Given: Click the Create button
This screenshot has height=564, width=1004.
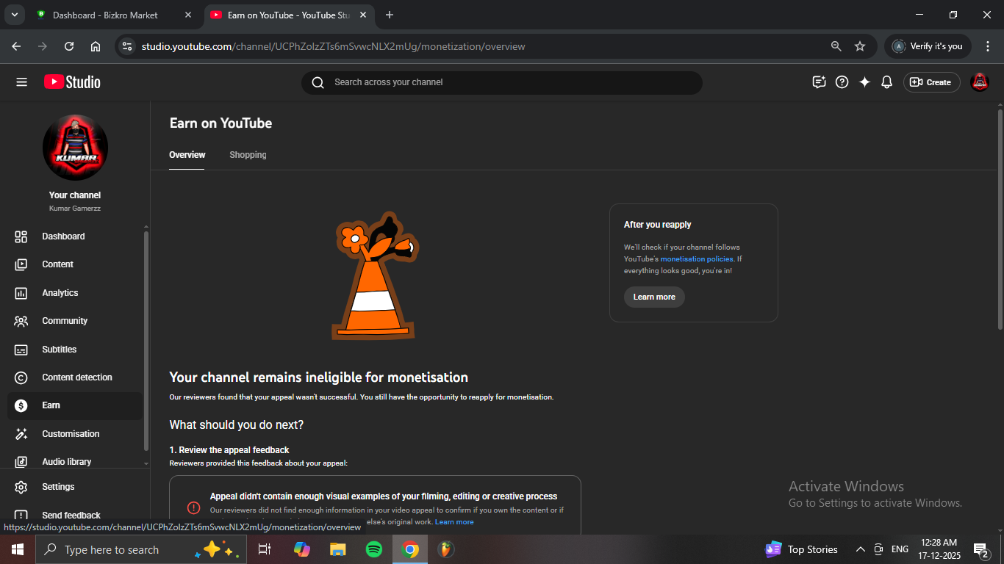Looking at the screenshot, I should point(931,82).
